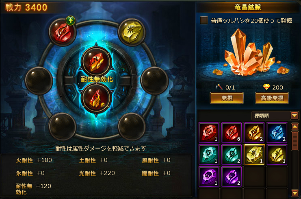This screenshot has width=301, height=199.
Task: Select the purple skull crystal with quantity 2
Action: pos(231,177)
